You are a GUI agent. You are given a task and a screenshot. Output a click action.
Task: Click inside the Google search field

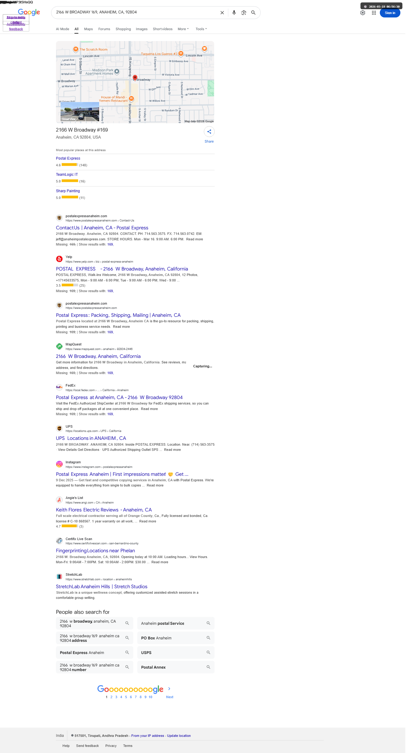135,12
